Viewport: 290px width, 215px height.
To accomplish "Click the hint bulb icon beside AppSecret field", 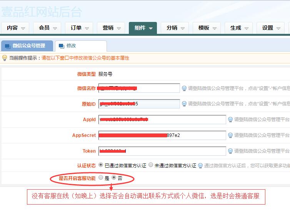I will tap(230, 135).
